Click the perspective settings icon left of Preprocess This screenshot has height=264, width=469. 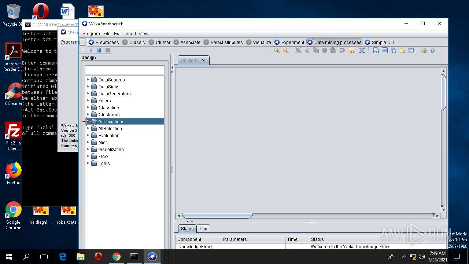pos(83,42)
